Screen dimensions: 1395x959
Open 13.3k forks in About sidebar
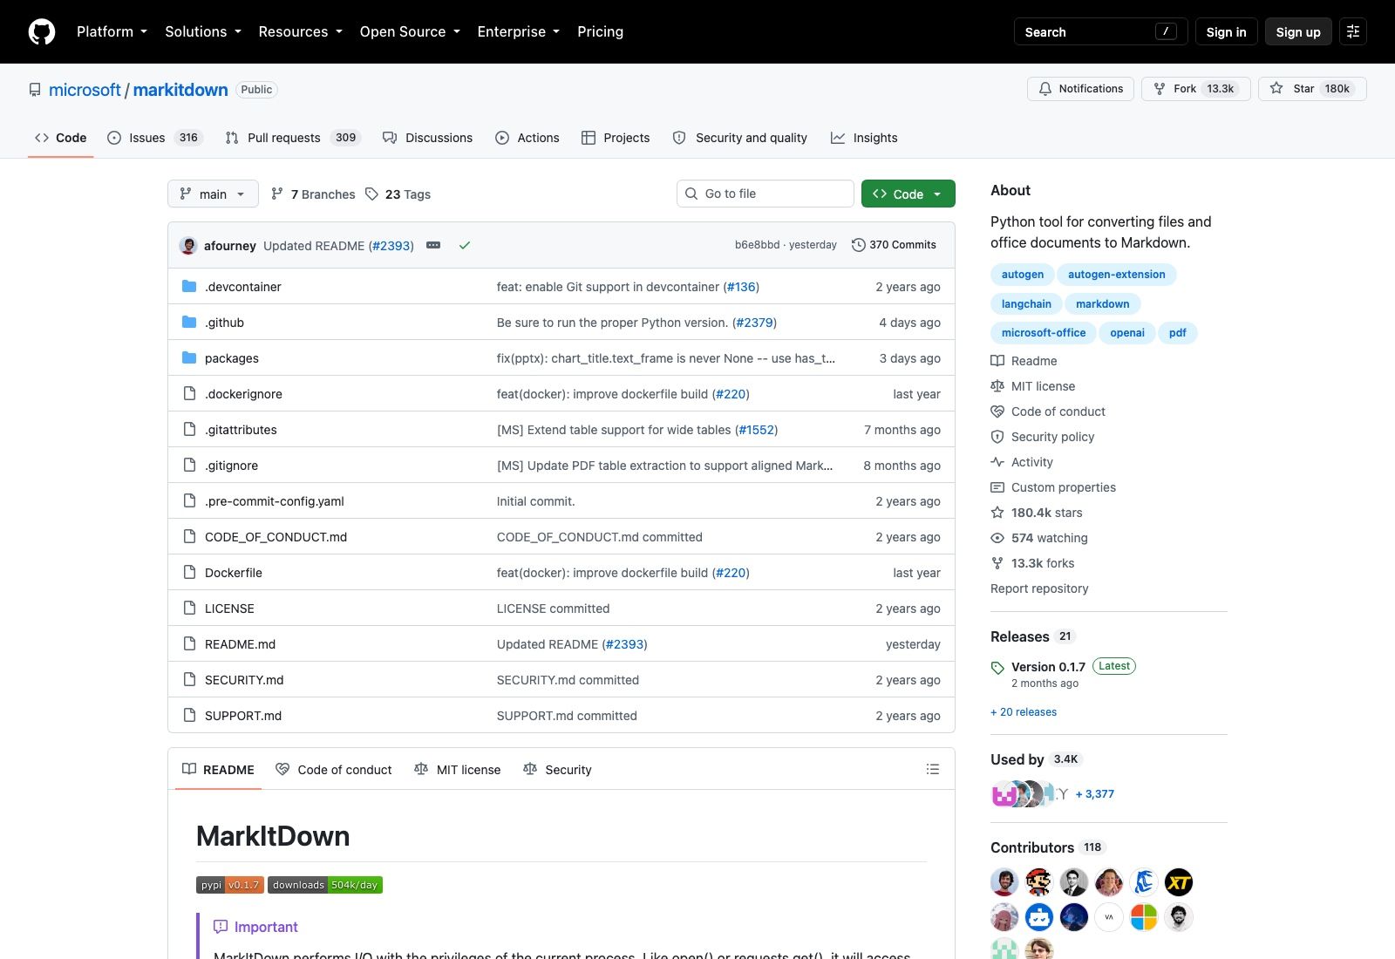pyautogui.click(x=1042, y=563)
